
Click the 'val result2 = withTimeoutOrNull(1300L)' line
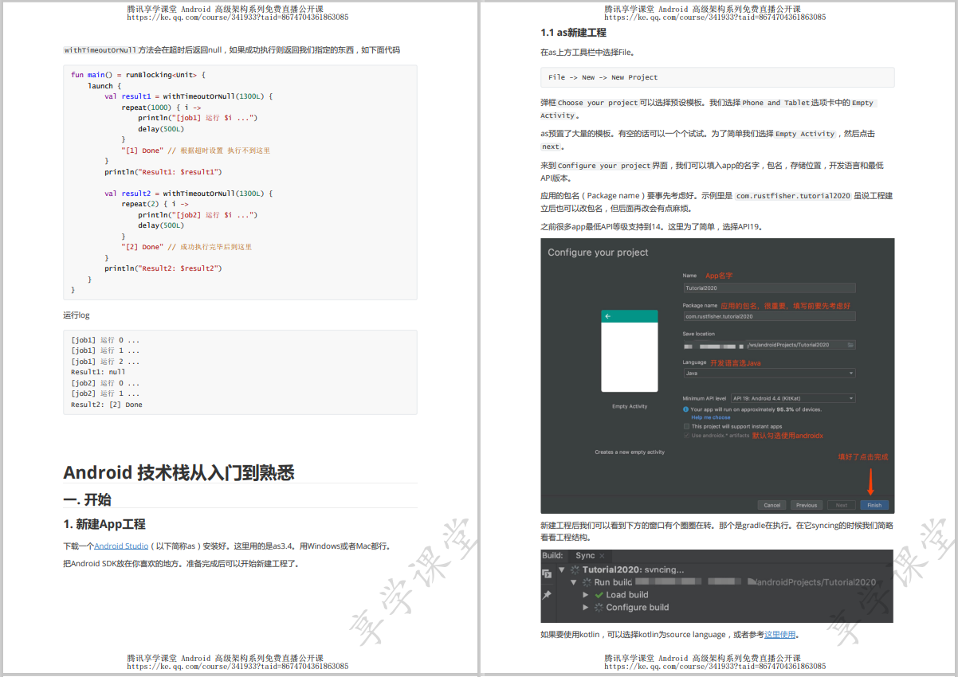pyautogui.click(x=189, y=194)
